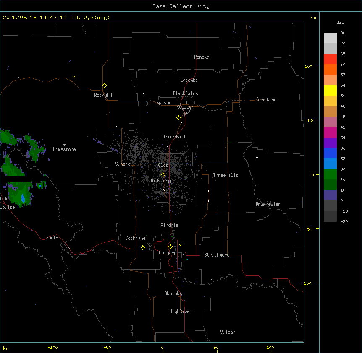Pick the slate purple swatch between 10 and 0 dBZ
Image resolution: width=362 pixels, height=353 pixels.
pyautogui.click(x=330, y=195)
